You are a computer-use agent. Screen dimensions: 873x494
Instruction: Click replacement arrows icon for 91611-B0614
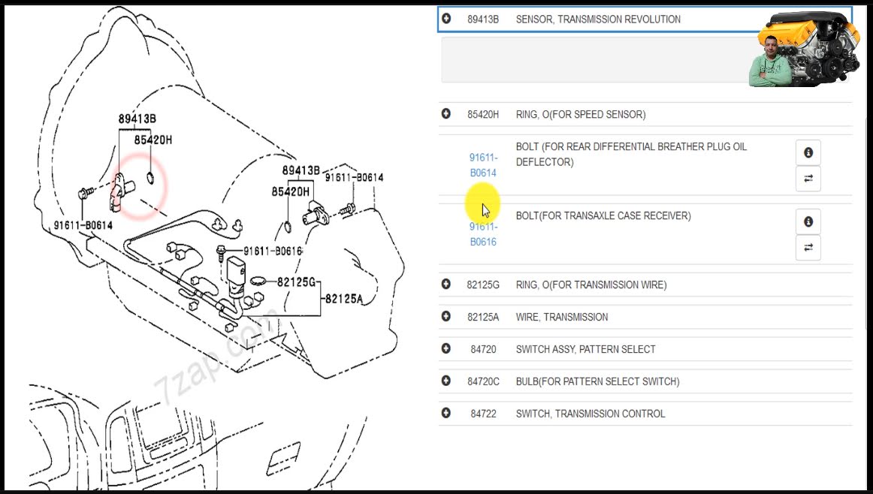(808, 179)
